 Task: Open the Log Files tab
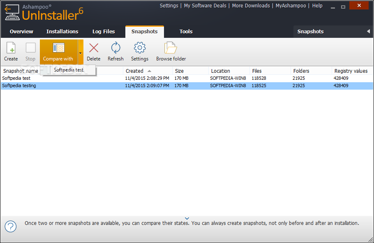point(104,32)
